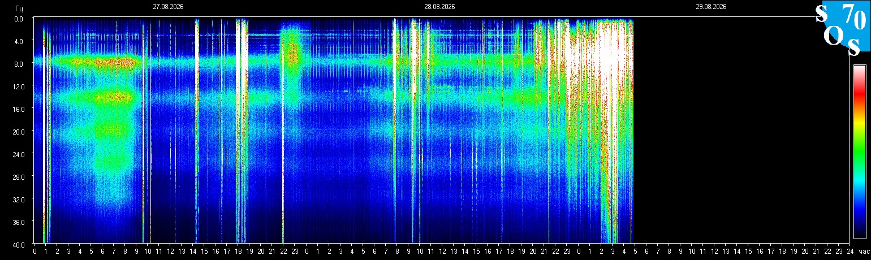Viewport: 871px width, 260px height.
Task: Click the 28.0 frequency axis label
Action: pos(18,177)
